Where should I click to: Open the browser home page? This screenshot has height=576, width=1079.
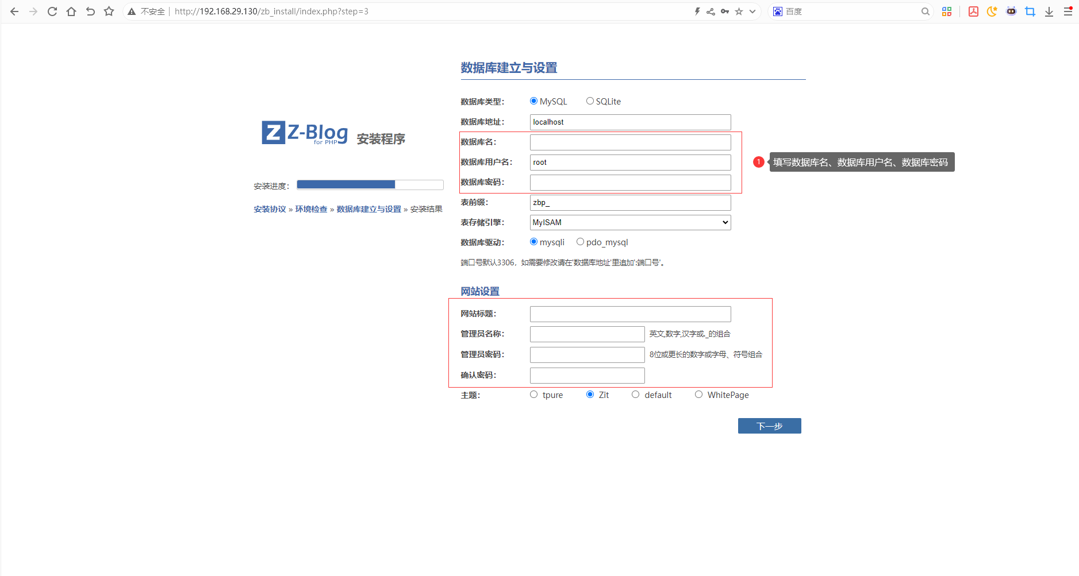point(71,11)
